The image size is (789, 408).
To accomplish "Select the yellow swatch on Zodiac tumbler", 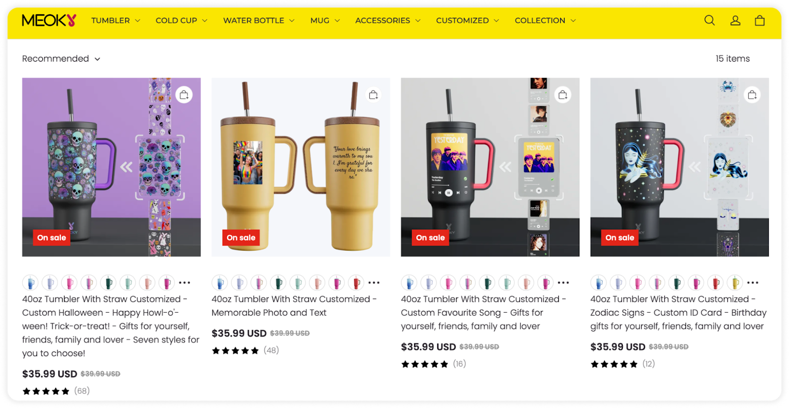I will 735,283.
